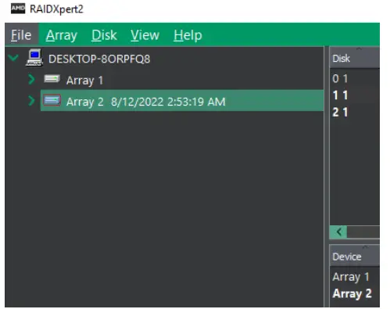Viewport: 390px width, 309px height.
Task: Collapse the DESKTOP-8ORPFQ8 tree node
Action: point(13,57)
